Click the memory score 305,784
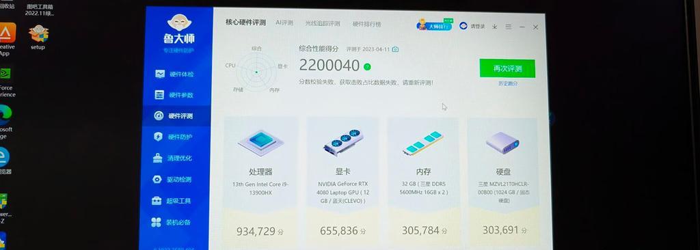Screen dimensions: 700x250 click(x=420, y=231)
